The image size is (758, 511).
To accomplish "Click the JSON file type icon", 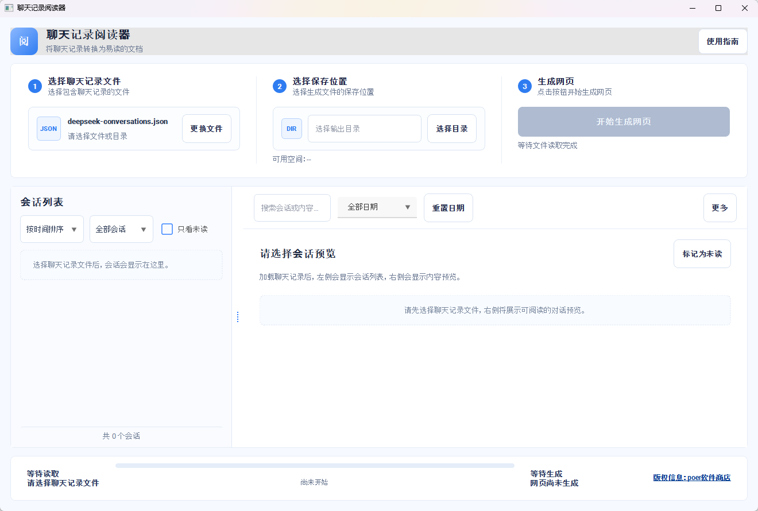I will pos(49,129).
